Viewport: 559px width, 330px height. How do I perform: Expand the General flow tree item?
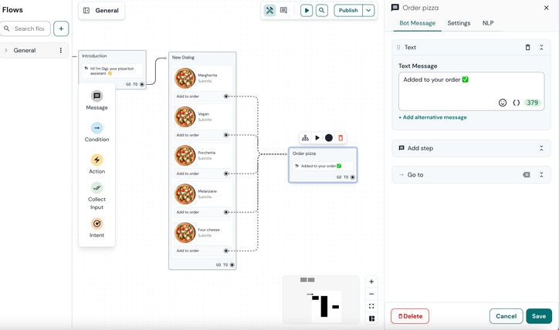coord(6,51)
